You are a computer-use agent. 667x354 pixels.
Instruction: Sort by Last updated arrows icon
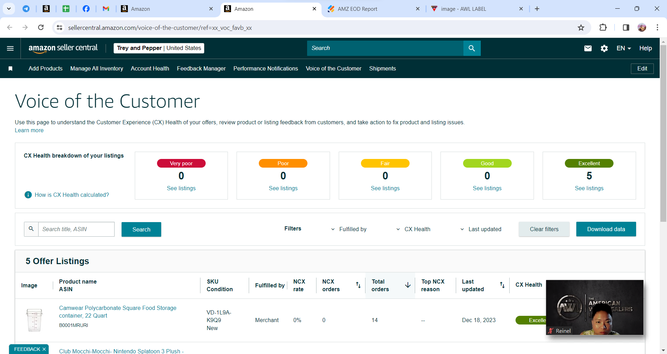(x=502, y=285)
